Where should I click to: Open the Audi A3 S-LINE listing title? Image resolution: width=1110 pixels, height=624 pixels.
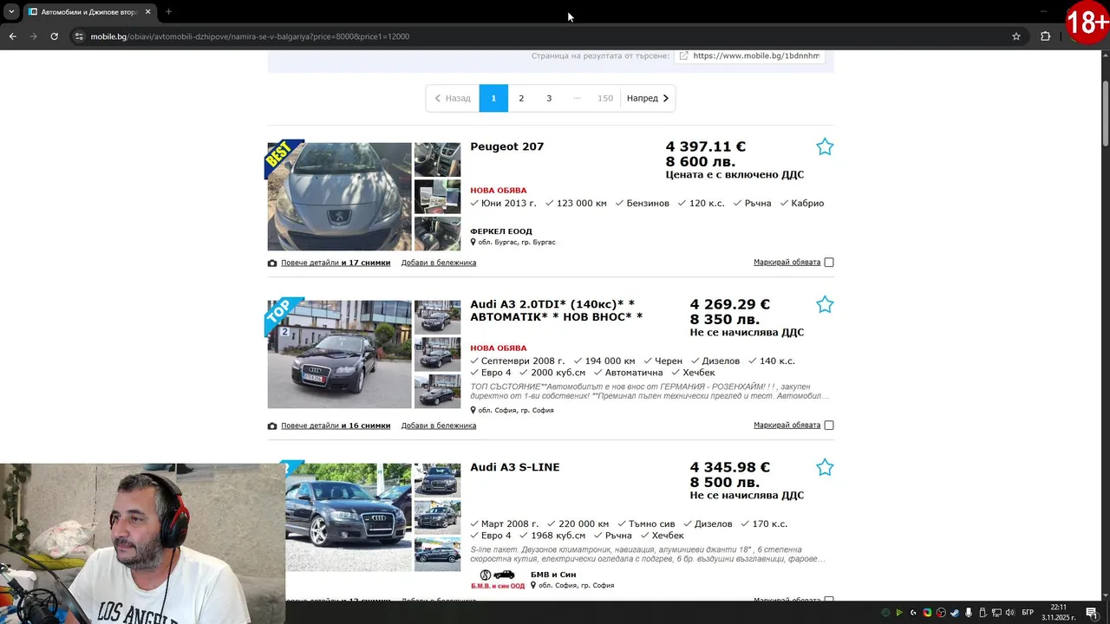(515, 467)
